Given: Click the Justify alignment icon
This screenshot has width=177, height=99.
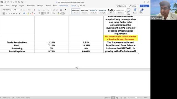Looking at the screenshot, I should 48,13.
